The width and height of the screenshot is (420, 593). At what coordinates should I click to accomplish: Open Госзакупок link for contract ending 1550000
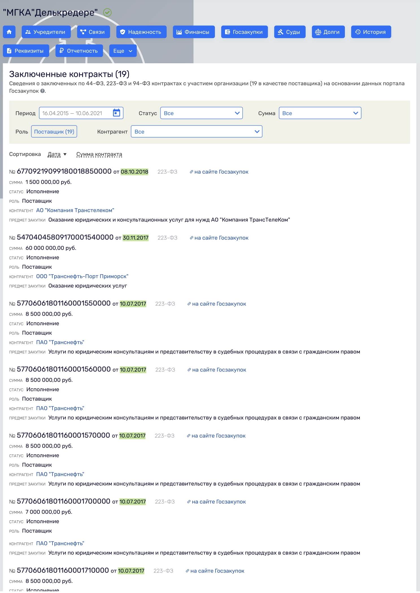tap(217, 304)
